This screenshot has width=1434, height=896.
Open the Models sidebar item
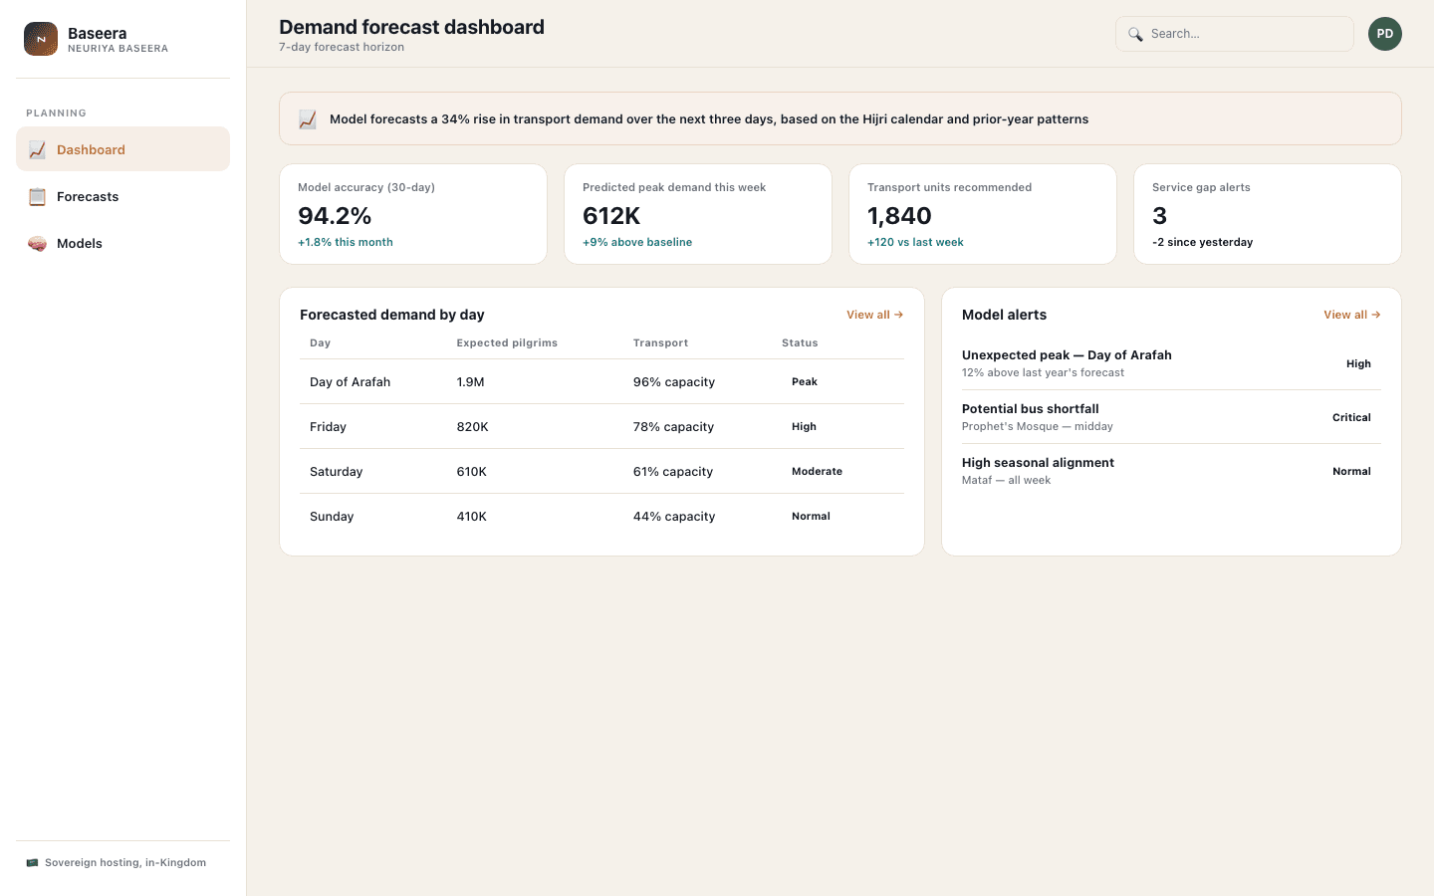122,243
